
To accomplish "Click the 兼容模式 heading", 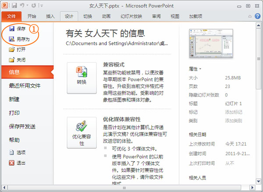I will pos(114,65).
